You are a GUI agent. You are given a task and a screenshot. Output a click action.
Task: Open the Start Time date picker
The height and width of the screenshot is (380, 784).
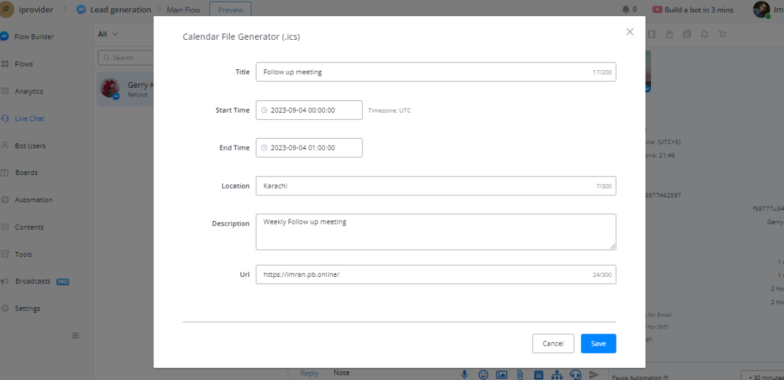(x=309, y=110)
